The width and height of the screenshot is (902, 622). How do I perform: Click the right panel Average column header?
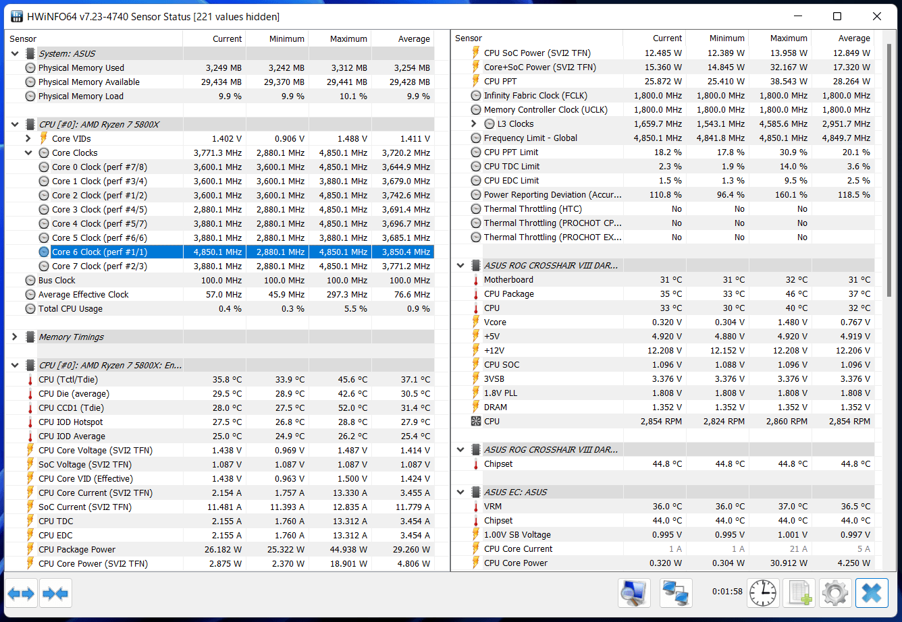(843, 38)
